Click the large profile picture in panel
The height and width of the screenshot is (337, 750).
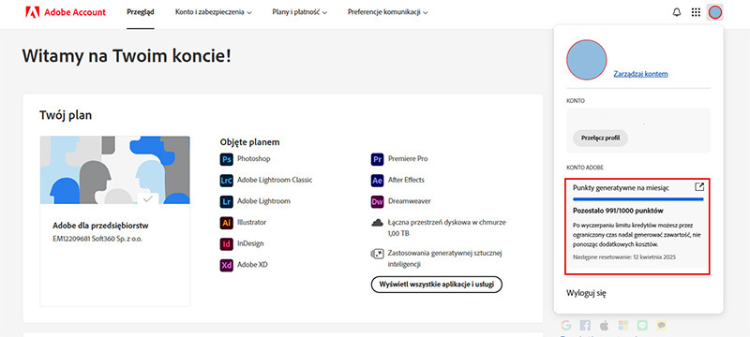[x=587, y=60]
